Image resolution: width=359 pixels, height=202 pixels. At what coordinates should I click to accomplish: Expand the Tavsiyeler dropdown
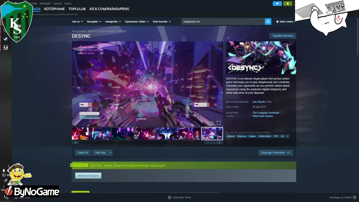pos(94,22)
